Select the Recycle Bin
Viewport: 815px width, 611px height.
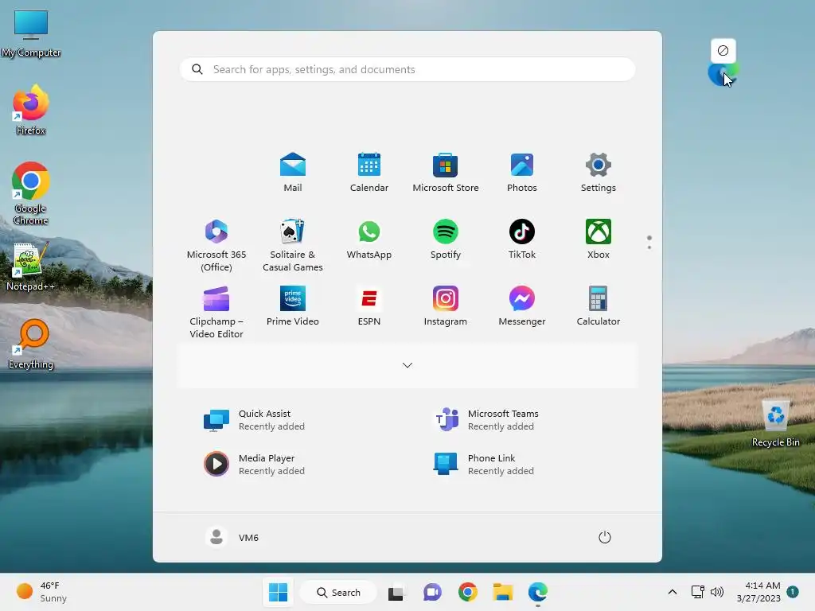(775, 422)
